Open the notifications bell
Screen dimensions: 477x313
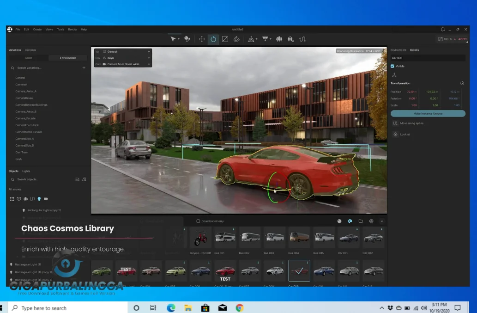(443, 29)
